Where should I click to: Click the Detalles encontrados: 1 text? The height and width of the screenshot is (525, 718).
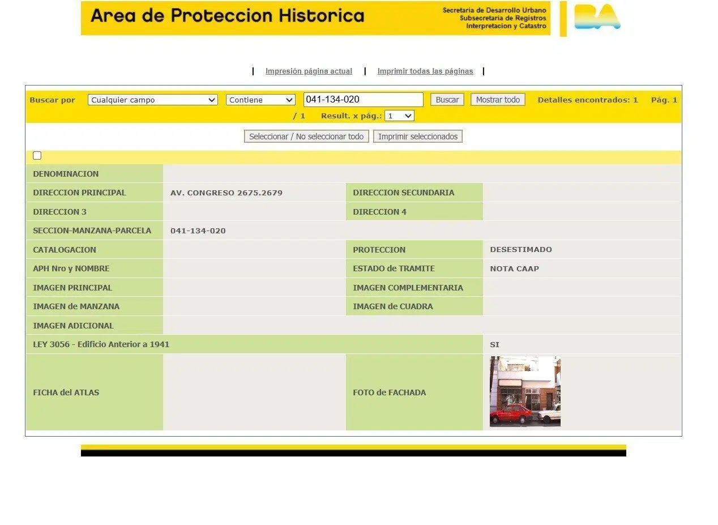coord(588,100)
